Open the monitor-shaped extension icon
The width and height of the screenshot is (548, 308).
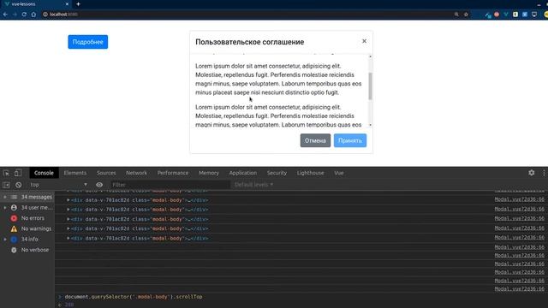coord(534,15)
